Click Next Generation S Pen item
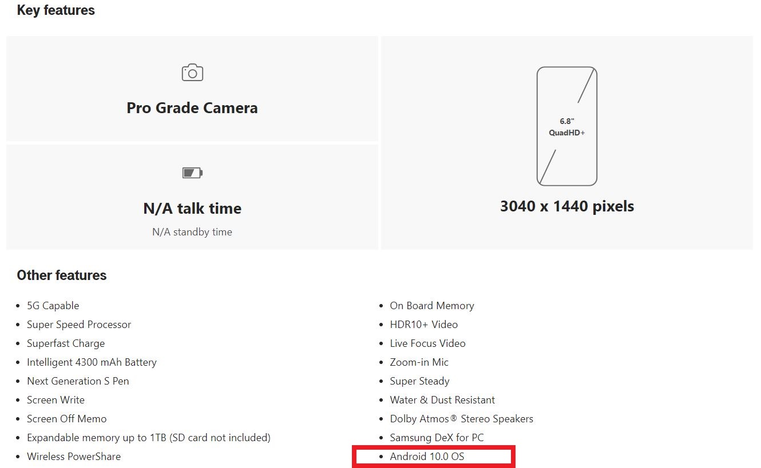This screenshot has height=468, width=761. pos(78,381)
